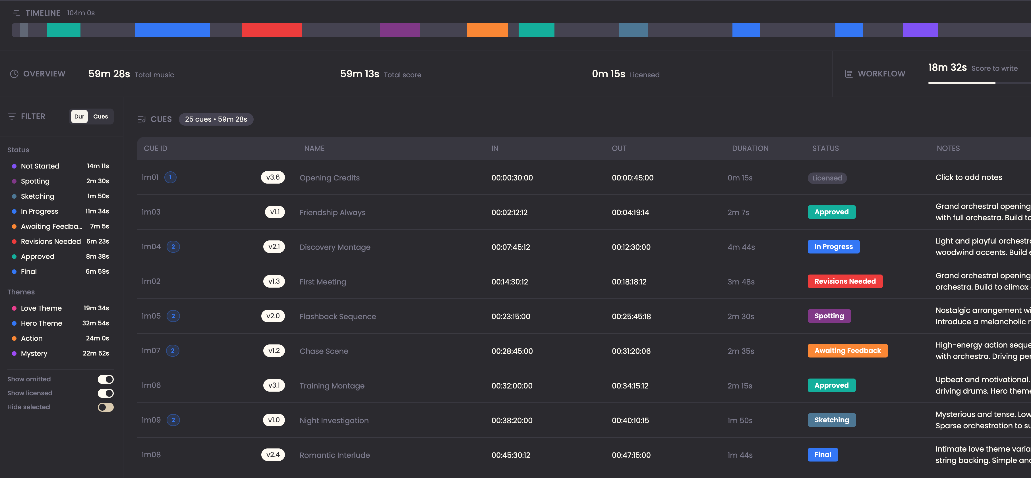1031x478 pixels.
Task: Filter cues by Not Started status
Action: tap(61, 166)
